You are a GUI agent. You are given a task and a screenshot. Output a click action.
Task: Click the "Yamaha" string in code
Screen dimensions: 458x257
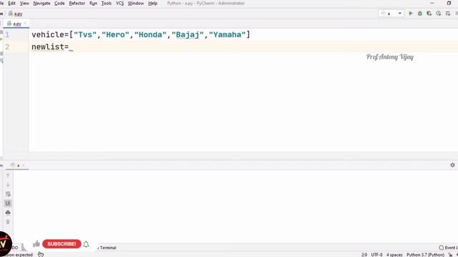coord(228,35)
